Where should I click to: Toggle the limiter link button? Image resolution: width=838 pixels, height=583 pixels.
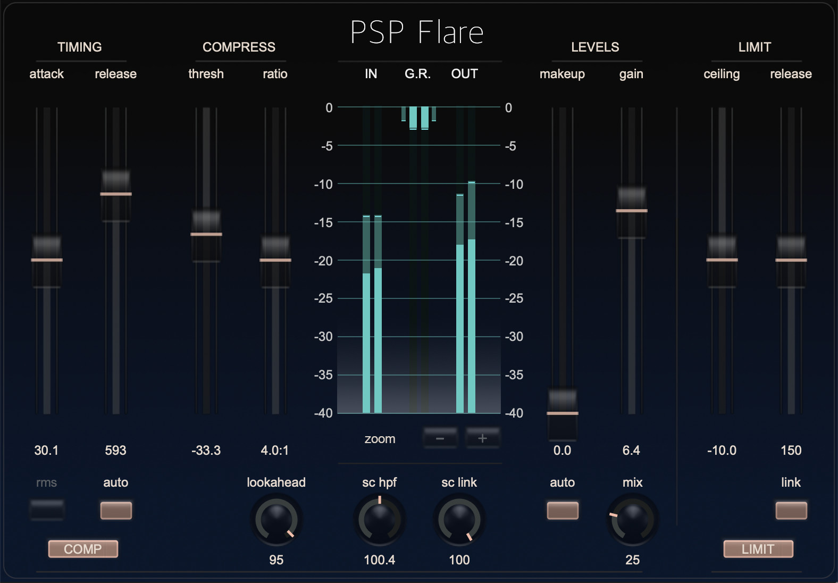tap(791, 510)
